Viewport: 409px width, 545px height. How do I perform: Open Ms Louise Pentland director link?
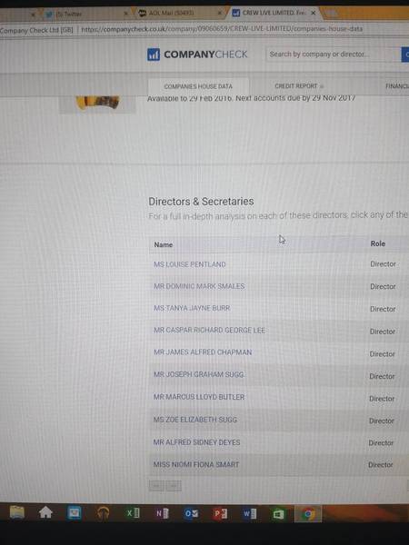[x=190, y=264]
